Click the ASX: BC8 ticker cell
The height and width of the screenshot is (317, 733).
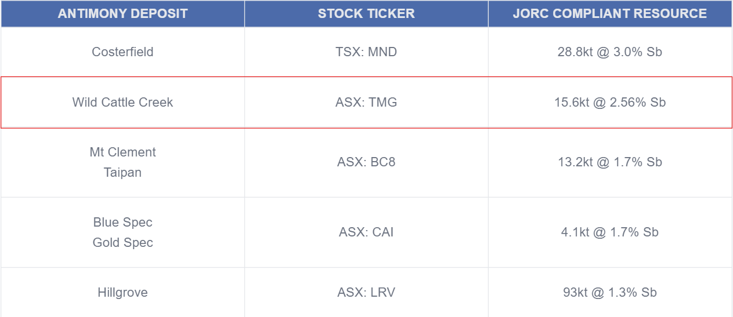(366, 162)
